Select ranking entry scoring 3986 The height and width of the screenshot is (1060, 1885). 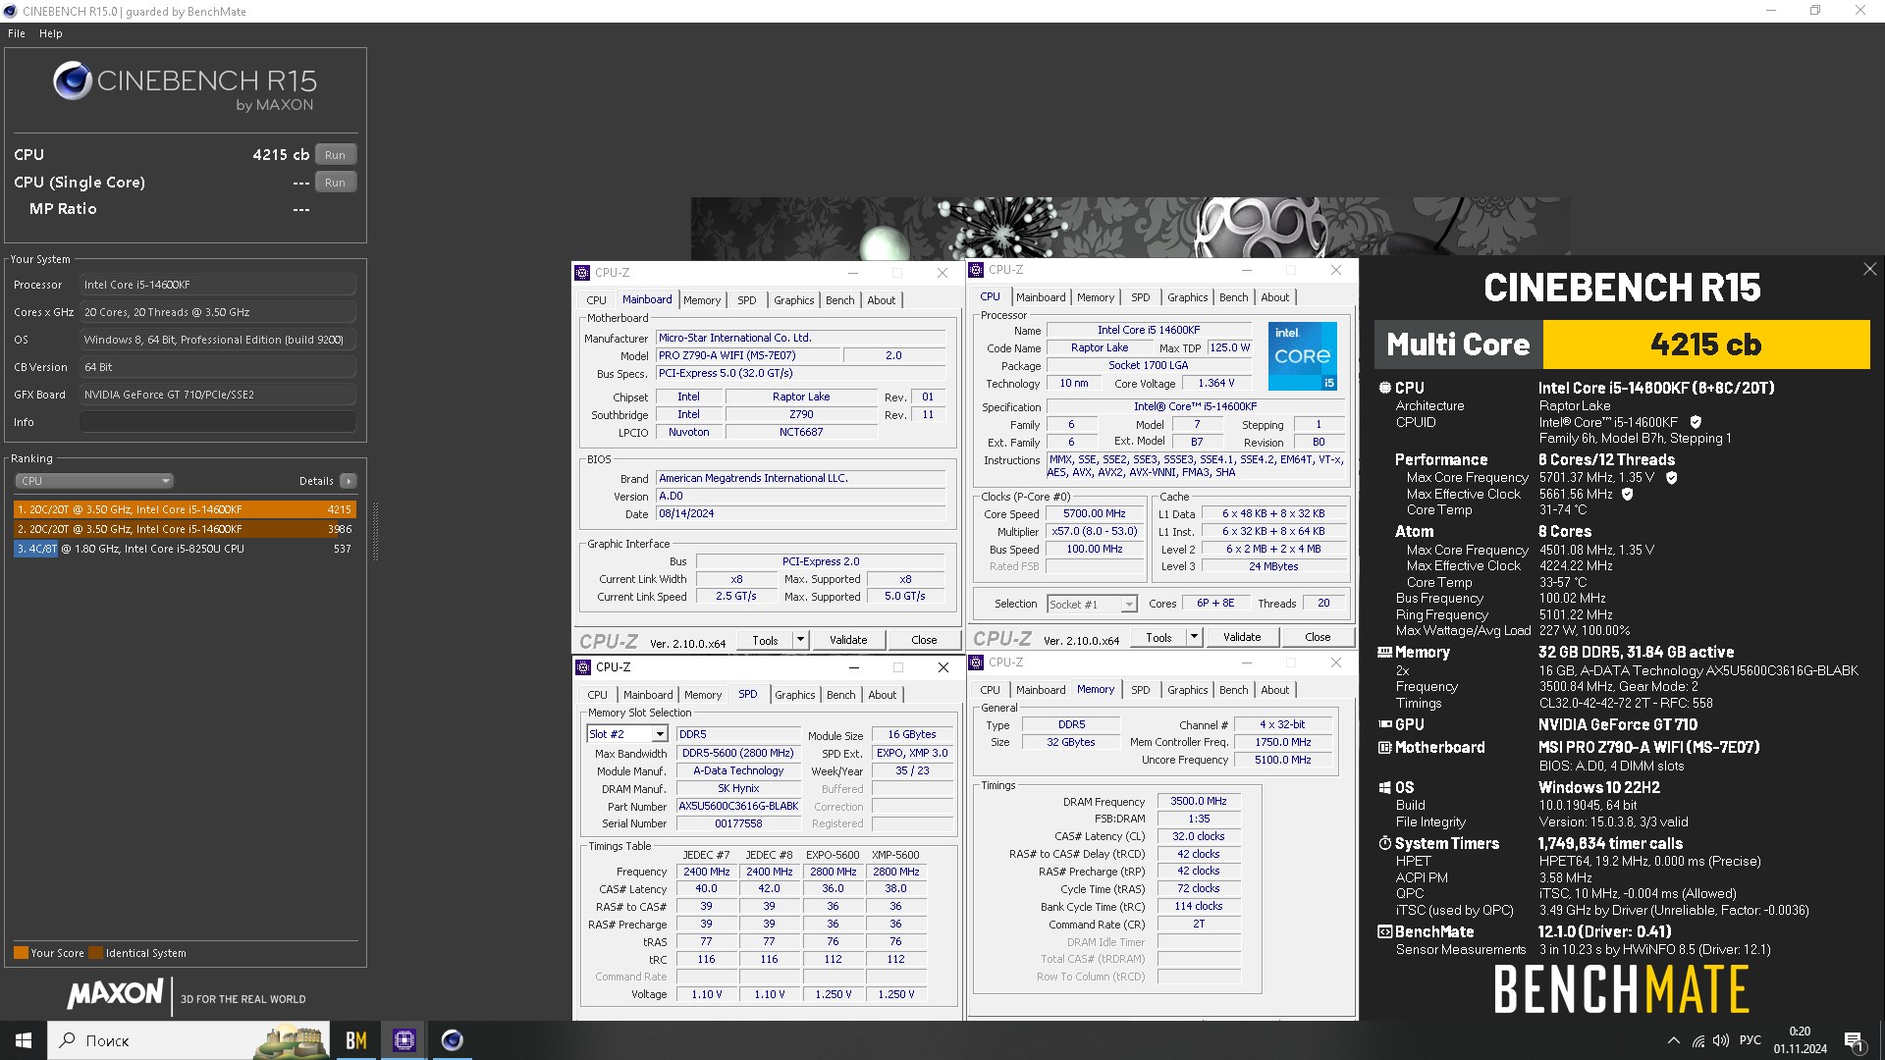pyautogui.click(x=185, y=529)
